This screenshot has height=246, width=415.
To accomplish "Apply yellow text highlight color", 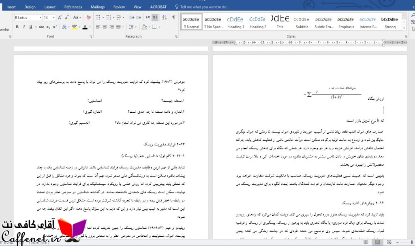I will 75,27.
